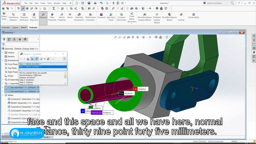Viewport: 256px width, 144px height.
Task: Launch FloXpress Analysis Wizard
Action: pyautogui.click(x=157, y=18)
